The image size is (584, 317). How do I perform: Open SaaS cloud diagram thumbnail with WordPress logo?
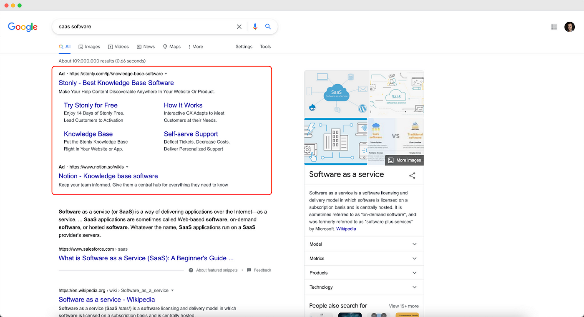336,93
